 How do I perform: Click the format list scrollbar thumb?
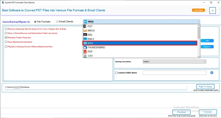click(x=198, y=33)
